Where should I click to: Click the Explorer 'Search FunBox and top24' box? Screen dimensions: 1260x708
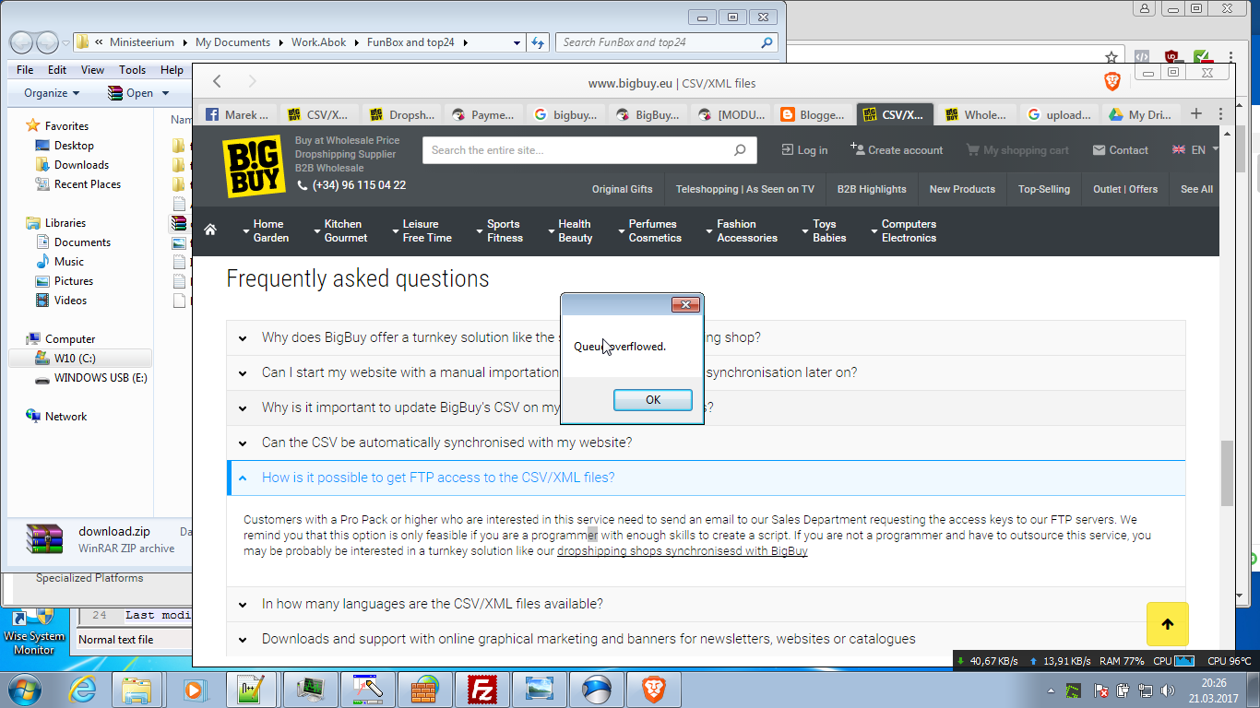tap(666, 42)
